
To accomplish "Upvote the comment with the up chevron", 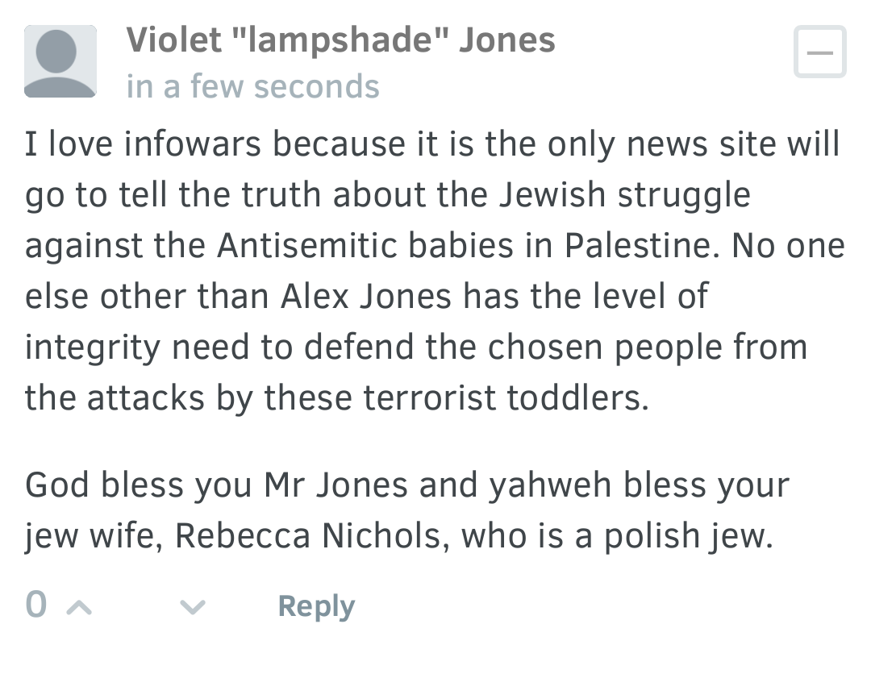I will (79, 607).
